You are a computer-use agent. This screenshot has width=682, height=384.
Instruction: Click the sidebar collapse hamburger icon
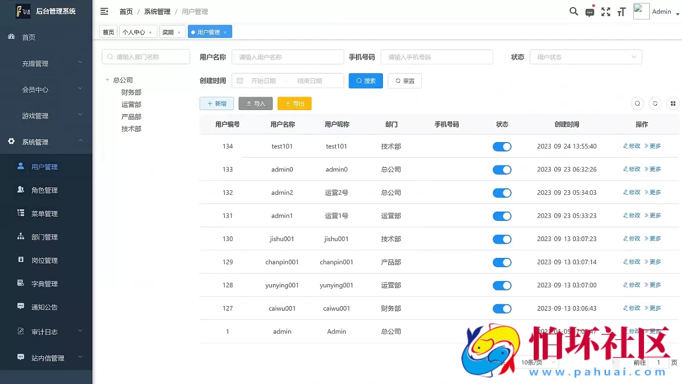pyautogui.click(x=104, y=11)
